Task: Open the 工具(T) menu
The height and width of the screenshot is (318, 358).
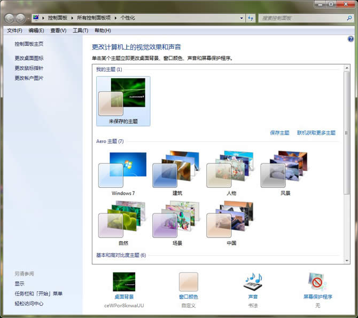Action: point(80,30)
